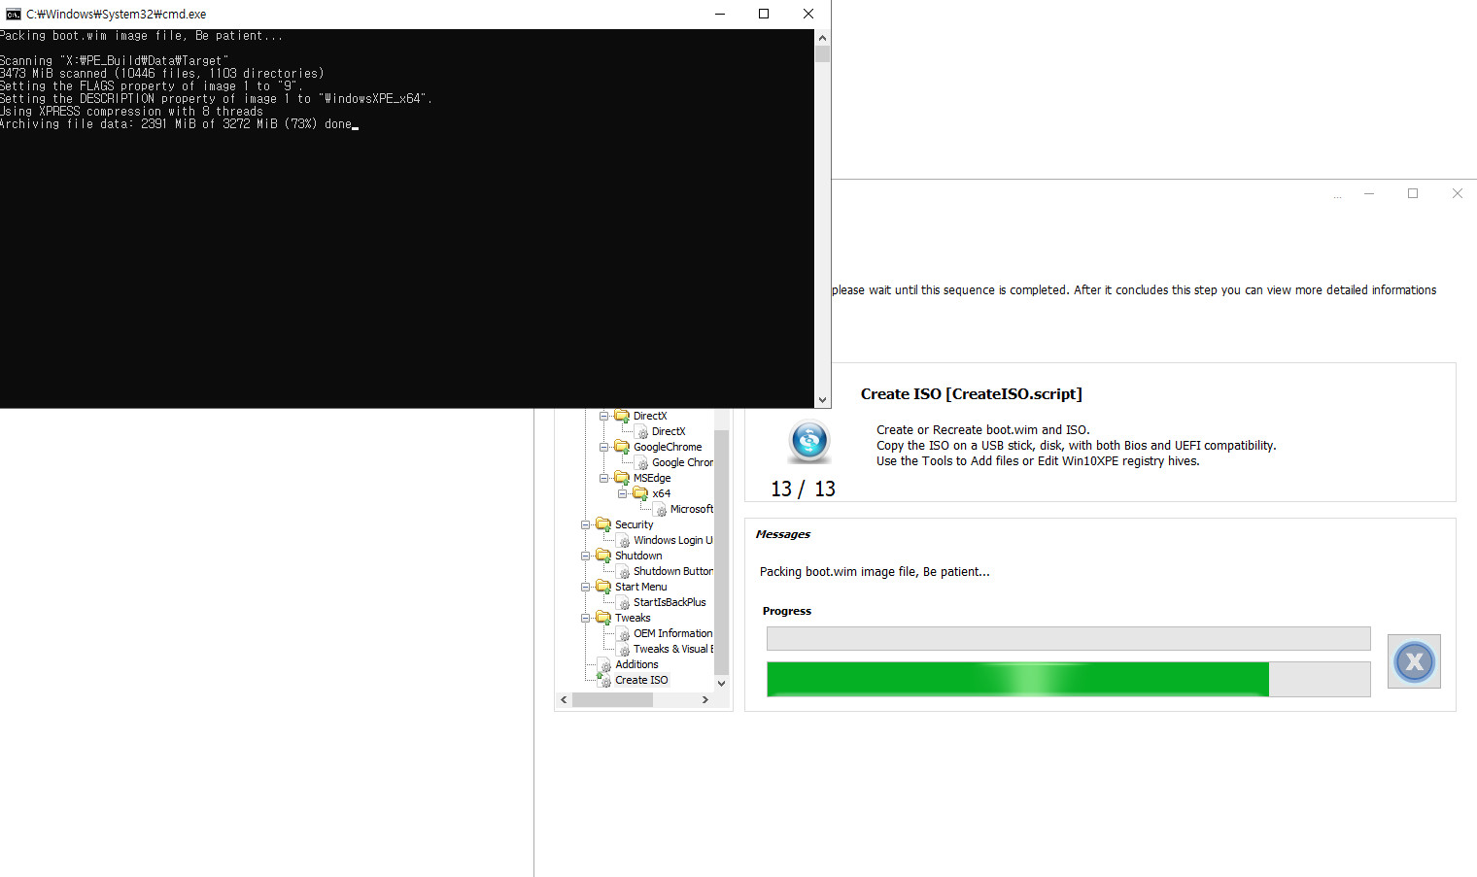
Task: Select the DirectX script gear icon
Action: click(642, 432)
